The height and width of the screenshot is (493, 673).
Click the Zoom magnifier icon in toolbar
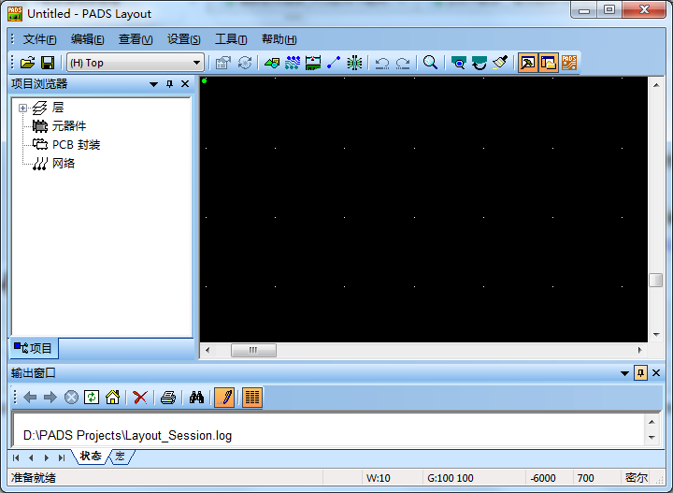tap(430, 63)
